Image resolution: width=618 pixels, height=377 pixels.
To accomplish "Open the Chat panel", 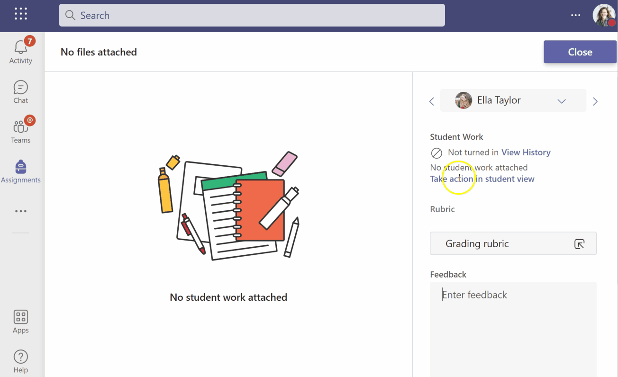I will [20, 91].
